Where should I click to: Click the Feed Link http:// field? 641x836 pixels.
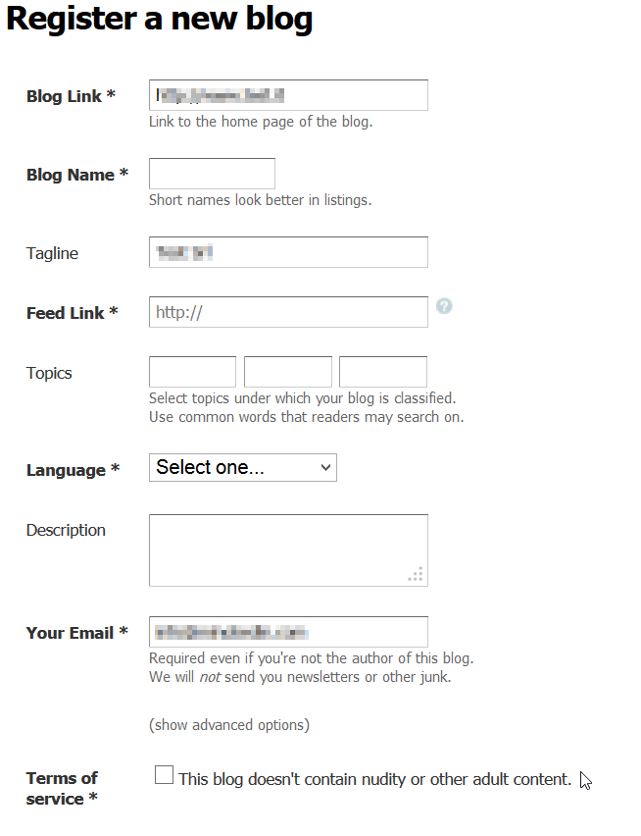point(288,312)
